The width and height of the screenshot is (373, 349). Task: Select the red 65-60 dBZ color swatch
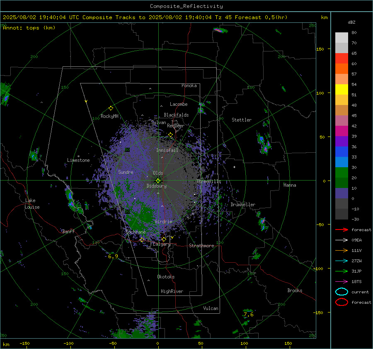point(342,58)
